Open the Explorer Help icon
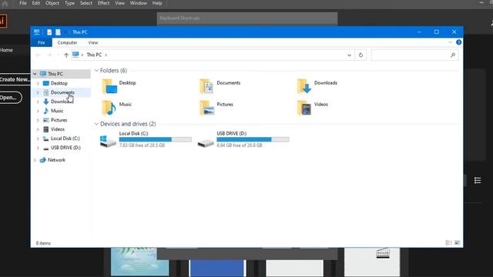 [459, 42]
